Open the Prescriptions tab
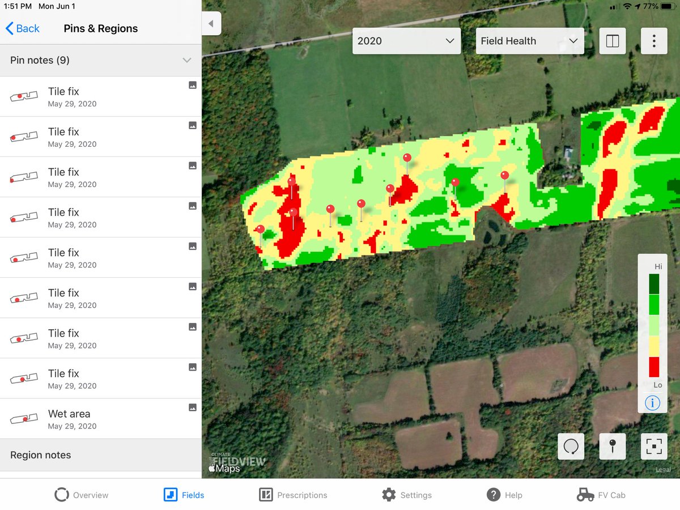This screenshot has width=680, height=510. (x=293, y=495)
